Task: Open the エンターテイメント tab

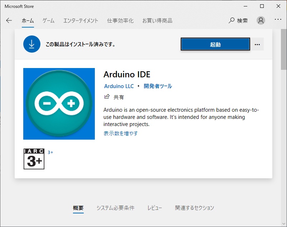Action: (81, 21)
